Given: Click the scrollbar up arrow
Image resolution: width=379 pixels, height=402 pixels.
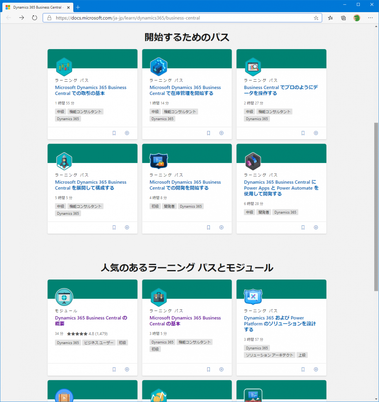Looking at the screenshot, I should point(376,26).
